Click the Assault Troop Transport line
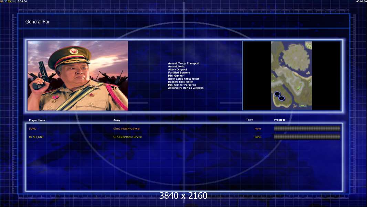This screenshot has width=367, height=207. coord(183,63)
